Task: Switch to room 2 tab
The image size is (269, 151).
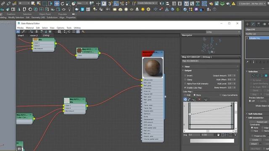Action: coord(34,35)
